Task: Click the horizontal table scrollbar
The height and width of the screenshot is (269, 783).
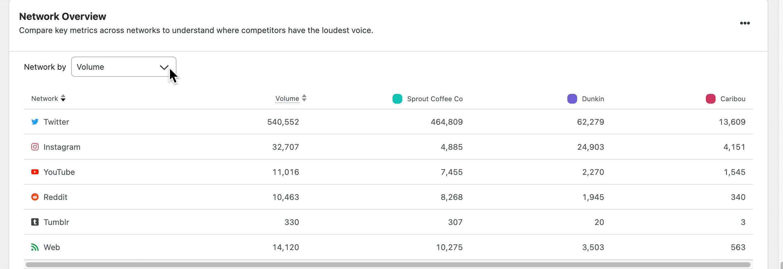Action: pyautogui.click(x=388, y=264)
